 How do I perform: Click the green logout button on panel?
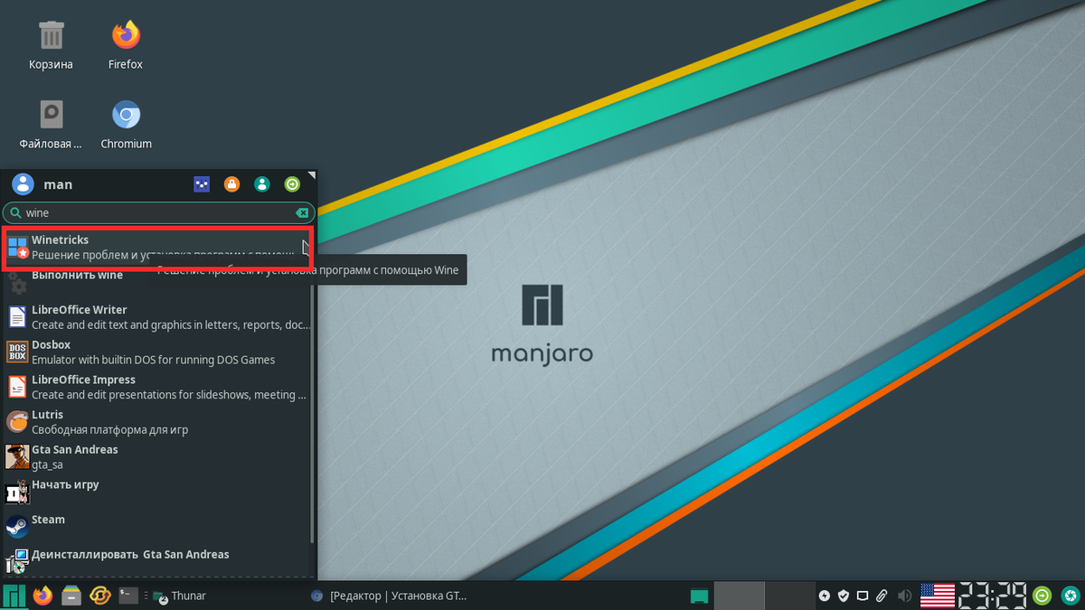click(x=1043, y=596)
